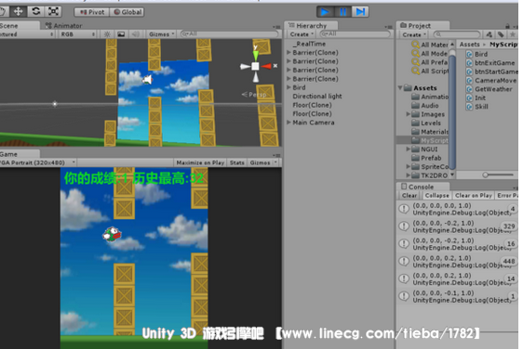Clear the Console log

pyautogui.click(x=409, y=196)
